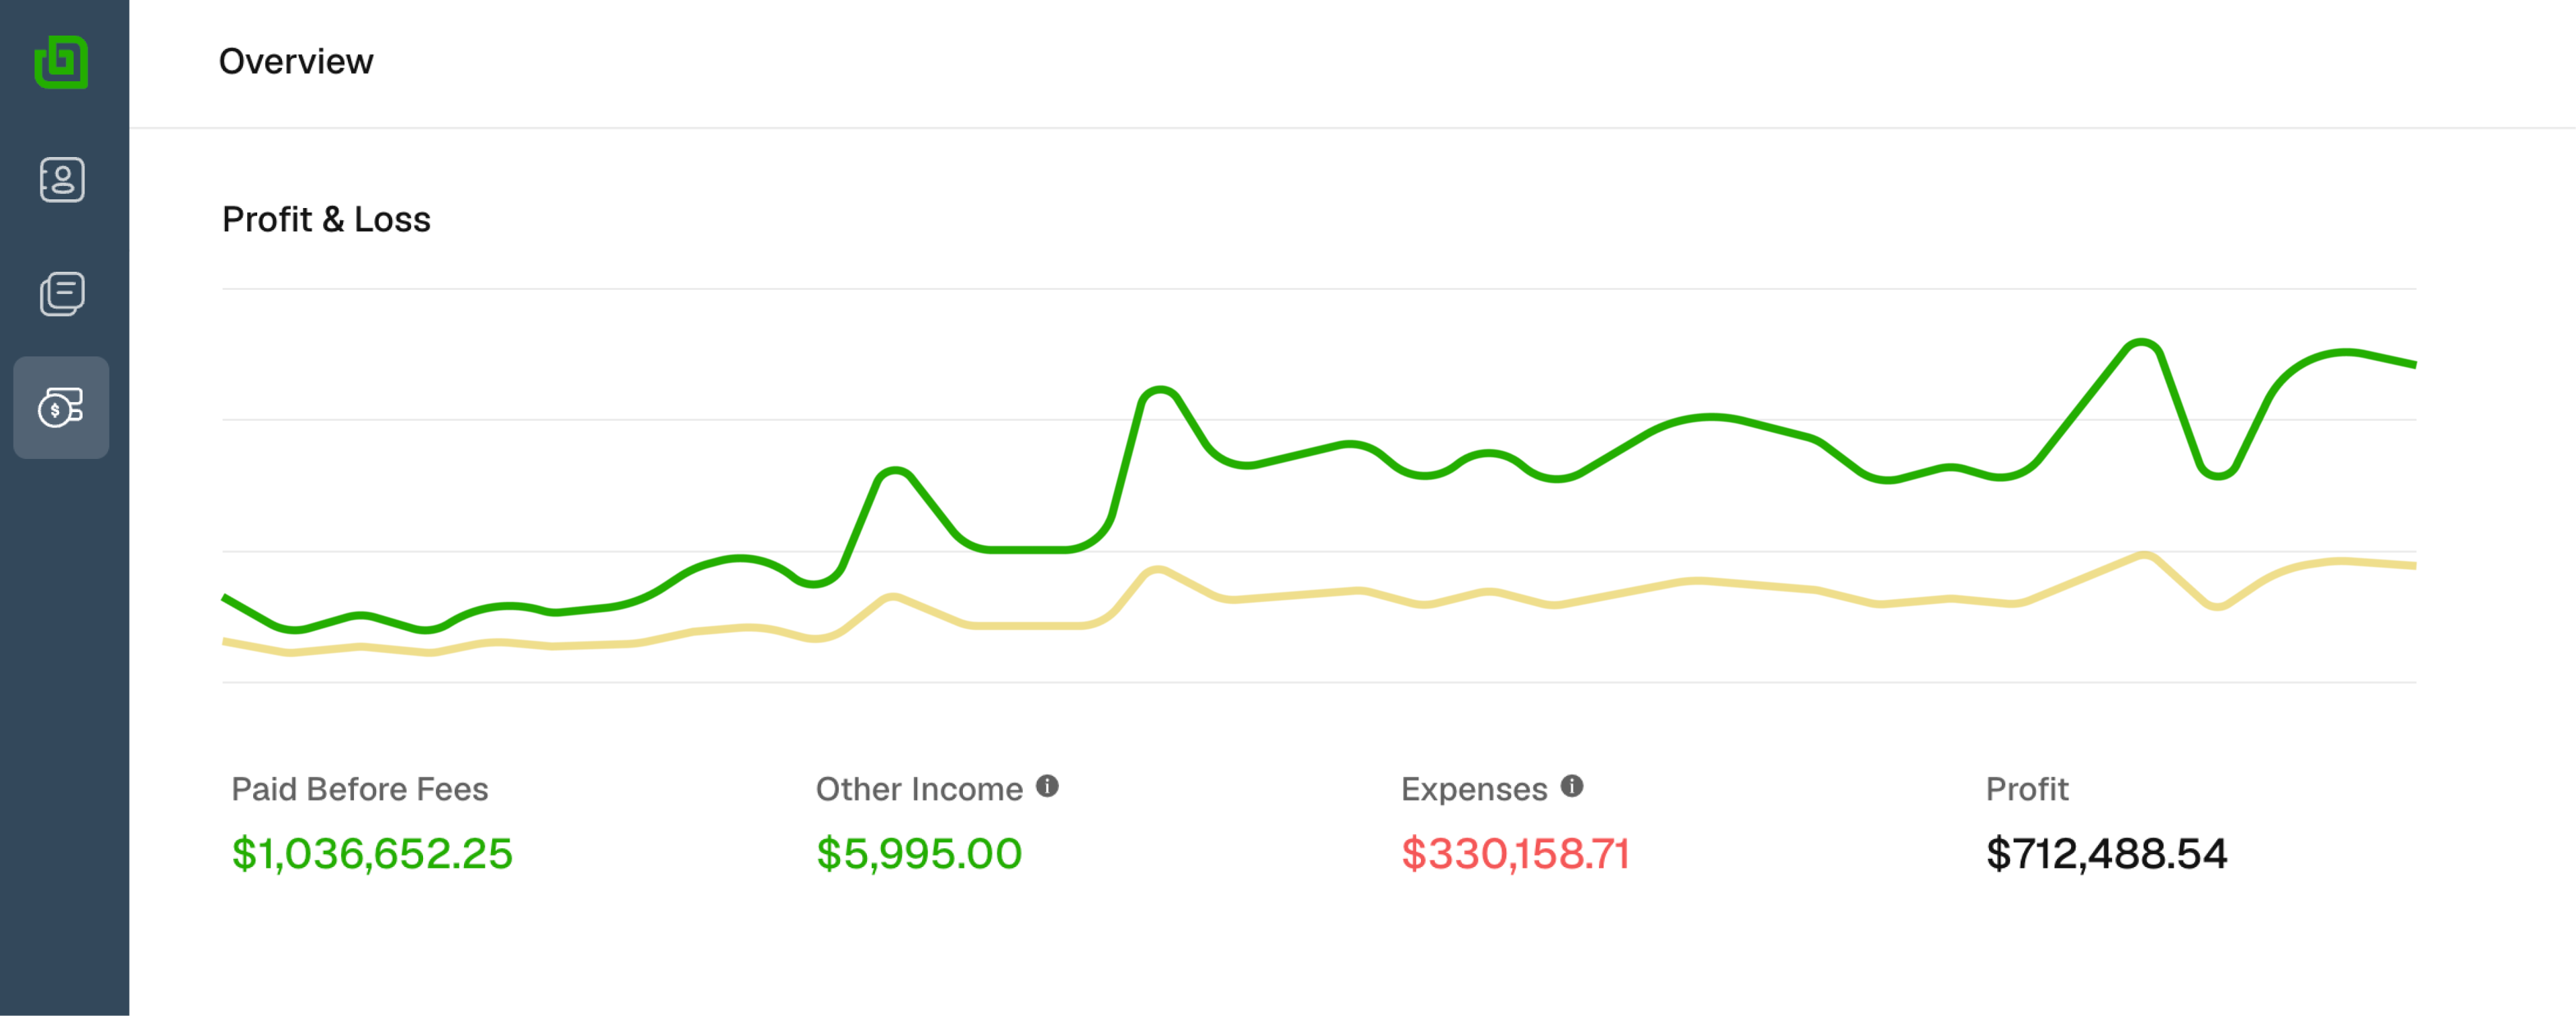Click the red $330,158.71 amount
Screen dimensions: 2576x1016
coord(1515,853)
